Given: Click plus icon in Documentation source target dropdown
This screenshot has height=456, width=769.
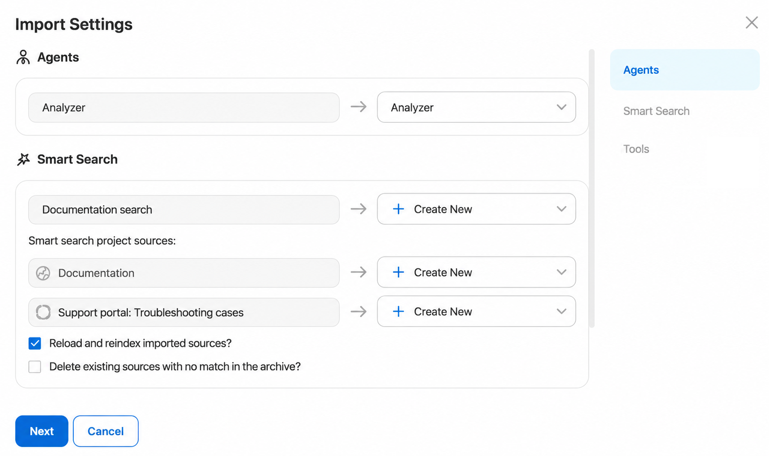Looking at the screenshot, I should click(398, 272).
